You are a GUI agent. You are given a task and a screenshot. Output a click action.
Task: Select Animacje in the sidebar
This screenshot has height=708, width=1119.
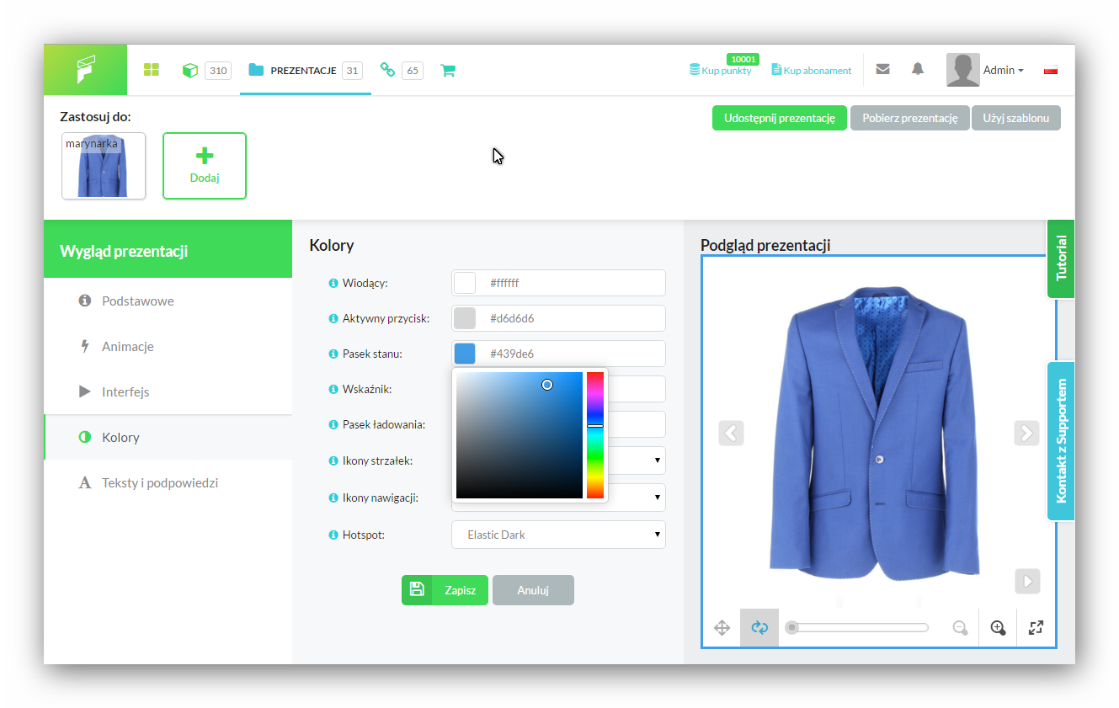click(168, 346)
